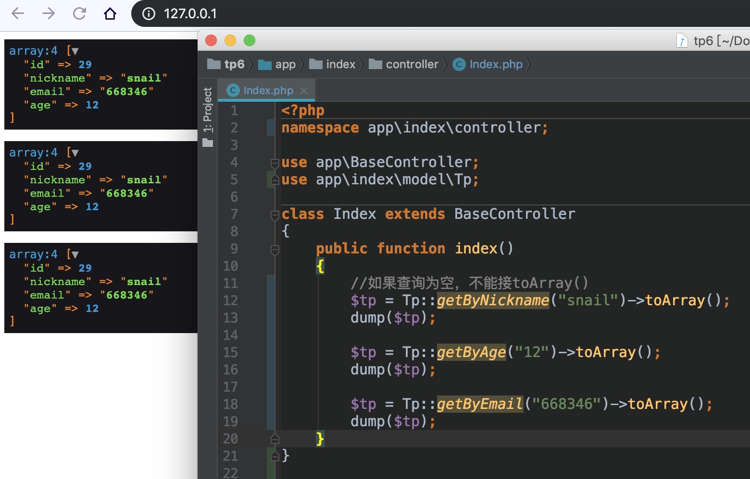Viewport: 750px width, 479px height.
Task: Click "use app\index\model\Tp" line
Action: point(380,180)
